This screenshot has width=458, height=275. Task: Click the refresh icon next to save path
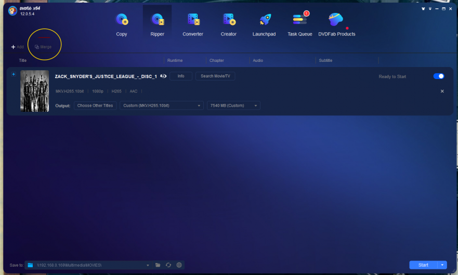coord(168,265)
